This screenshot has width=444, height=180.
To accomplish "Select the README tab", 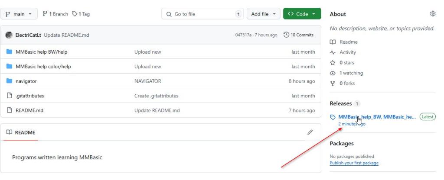I will (21, 132).
